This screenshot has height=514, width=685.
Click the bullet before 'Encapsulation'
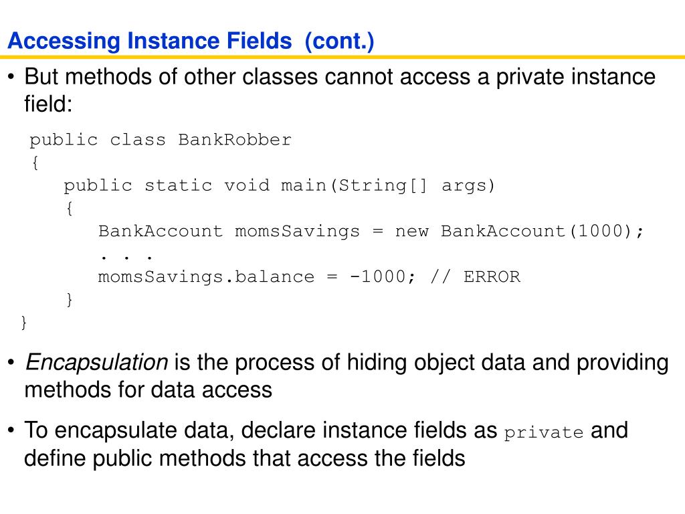(11, 363)
